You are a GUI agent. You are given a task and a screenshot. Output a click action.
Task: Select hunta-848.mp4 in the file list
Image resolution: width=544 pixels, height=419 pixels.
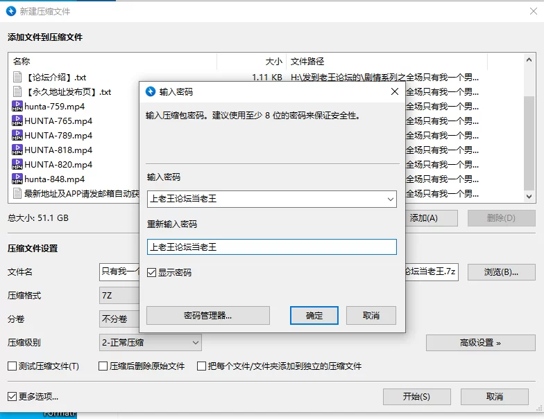[x=54, y=179]
